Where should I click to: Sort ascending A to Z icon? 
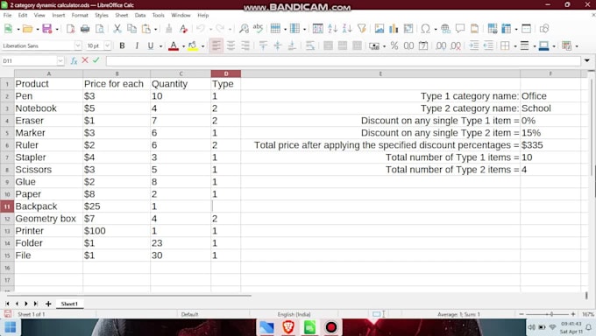coord(332,29)
